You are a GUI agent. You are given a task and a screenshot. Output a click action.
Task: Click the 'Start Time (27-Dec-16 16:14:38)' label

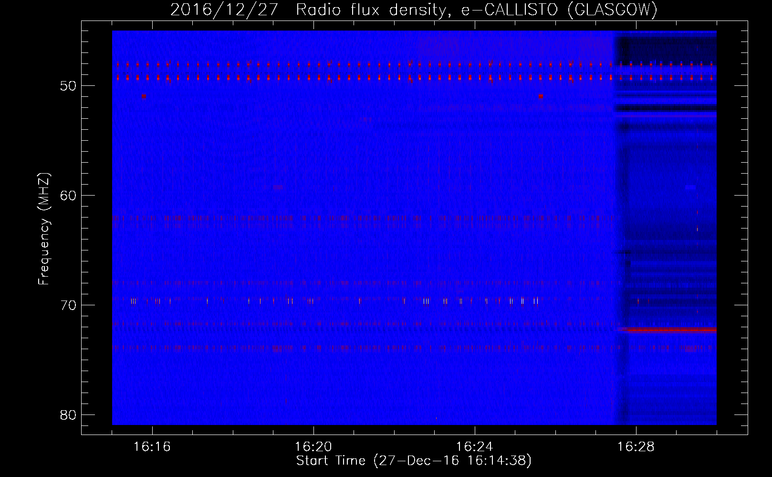click(414, 461)
